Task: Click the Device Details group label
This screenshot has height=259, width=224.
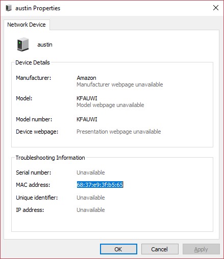Action: 33,62
